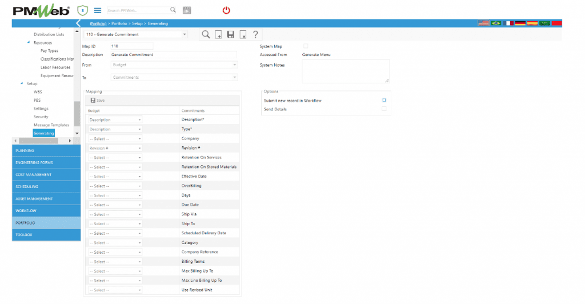This screenshot has height=304, width=585.
Task: Click the (Portfolio) breadcrumb link
Action: [x=98, y=23]
